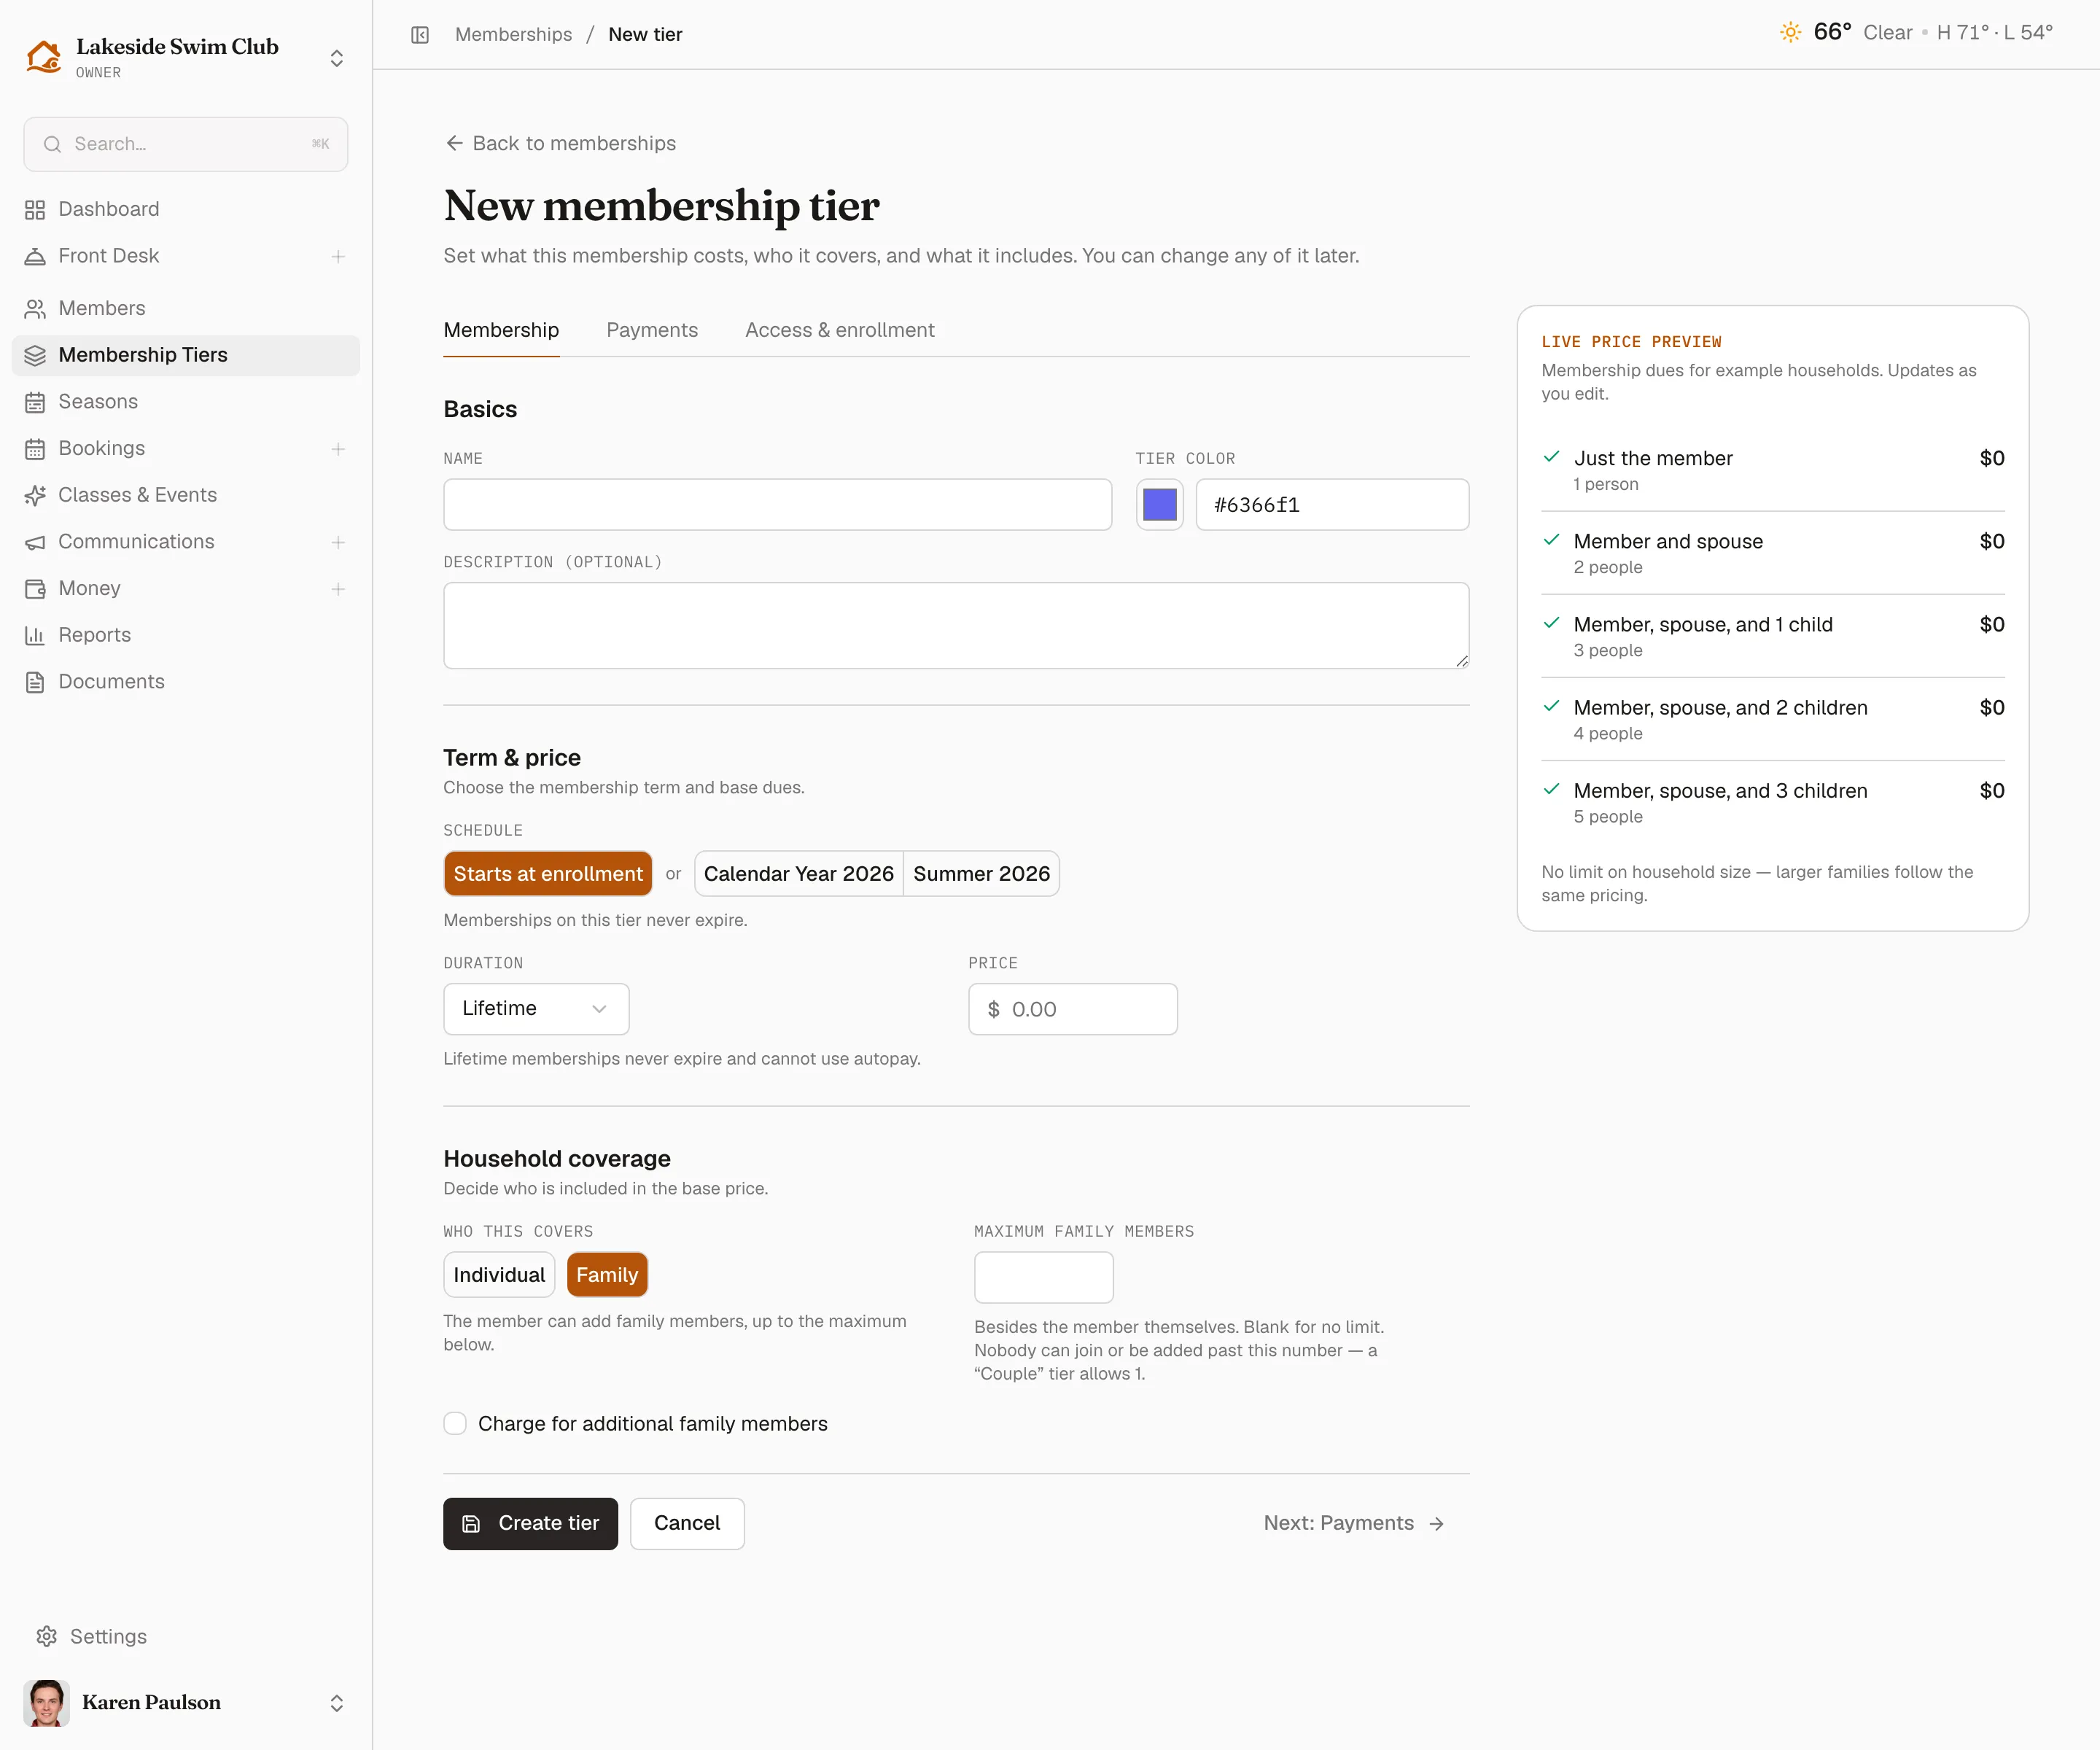
Task: Select Membership Tiers in sidebar
Action: pyautogui.click(x=185, y=355)
